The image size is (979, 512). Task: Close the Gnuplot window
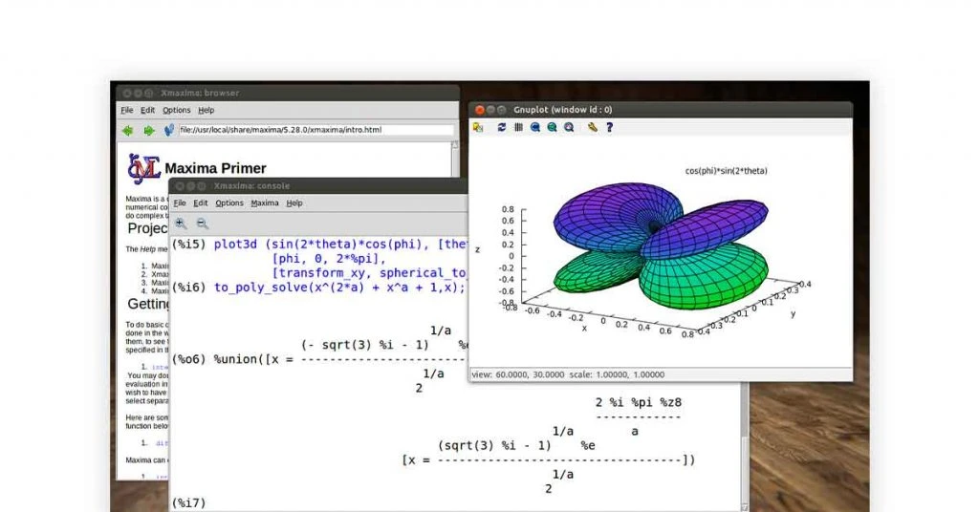pos(480,110)
